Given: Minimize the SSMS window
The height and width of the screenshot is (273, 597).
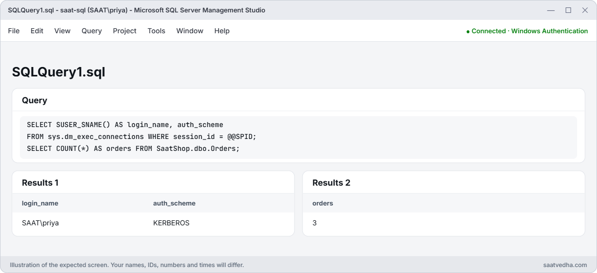Looking at the screenshot, I should (x=551, y=10).
